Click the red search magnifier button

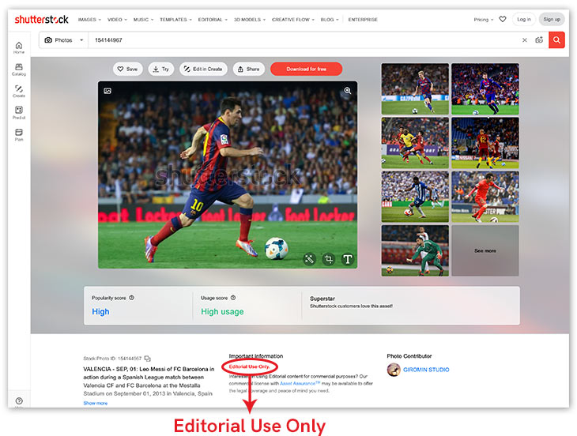click(x=556, y=40)
